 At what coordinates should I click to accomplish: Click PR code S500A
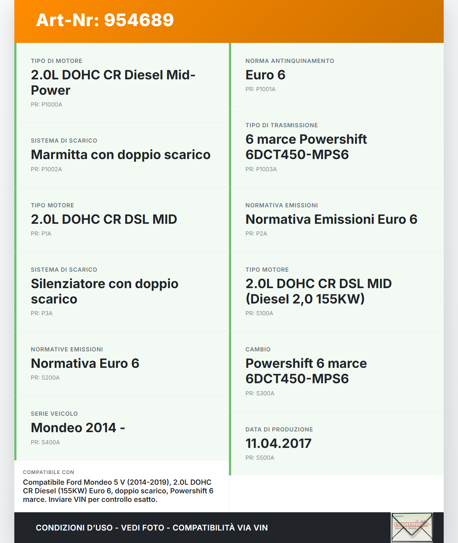click(x=260, y=458)
